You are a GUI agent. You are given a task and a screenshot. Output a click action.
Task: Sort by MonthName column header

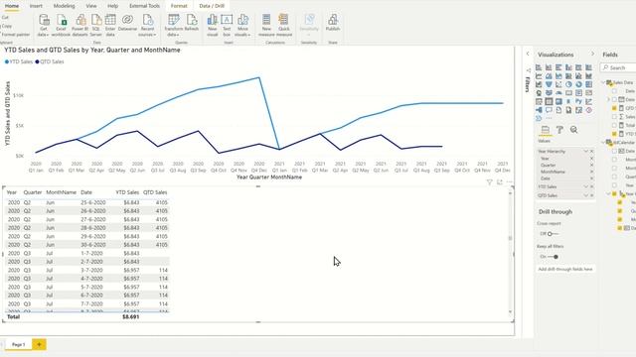click(62, 192)
